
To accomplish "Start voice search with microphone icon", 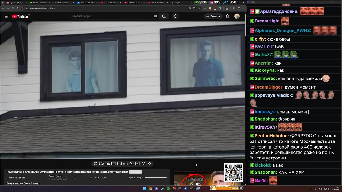I will coord(175,16).
